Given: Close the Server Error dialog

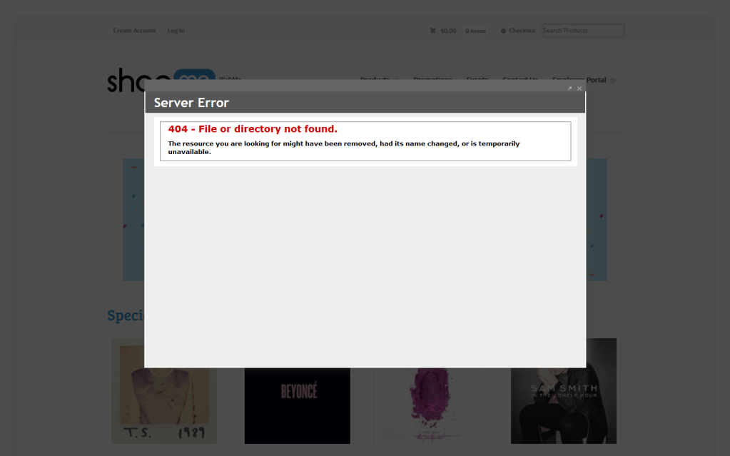Looking at the screenshot, I should pyautogui.click(x=579, y=88).
